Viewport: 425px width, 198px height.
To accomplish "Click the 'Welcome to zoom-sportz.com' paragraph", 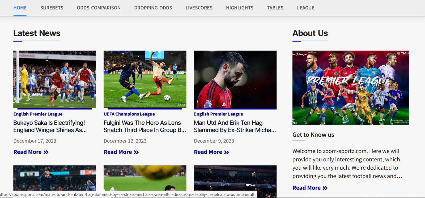I will [x=347, y=164].
